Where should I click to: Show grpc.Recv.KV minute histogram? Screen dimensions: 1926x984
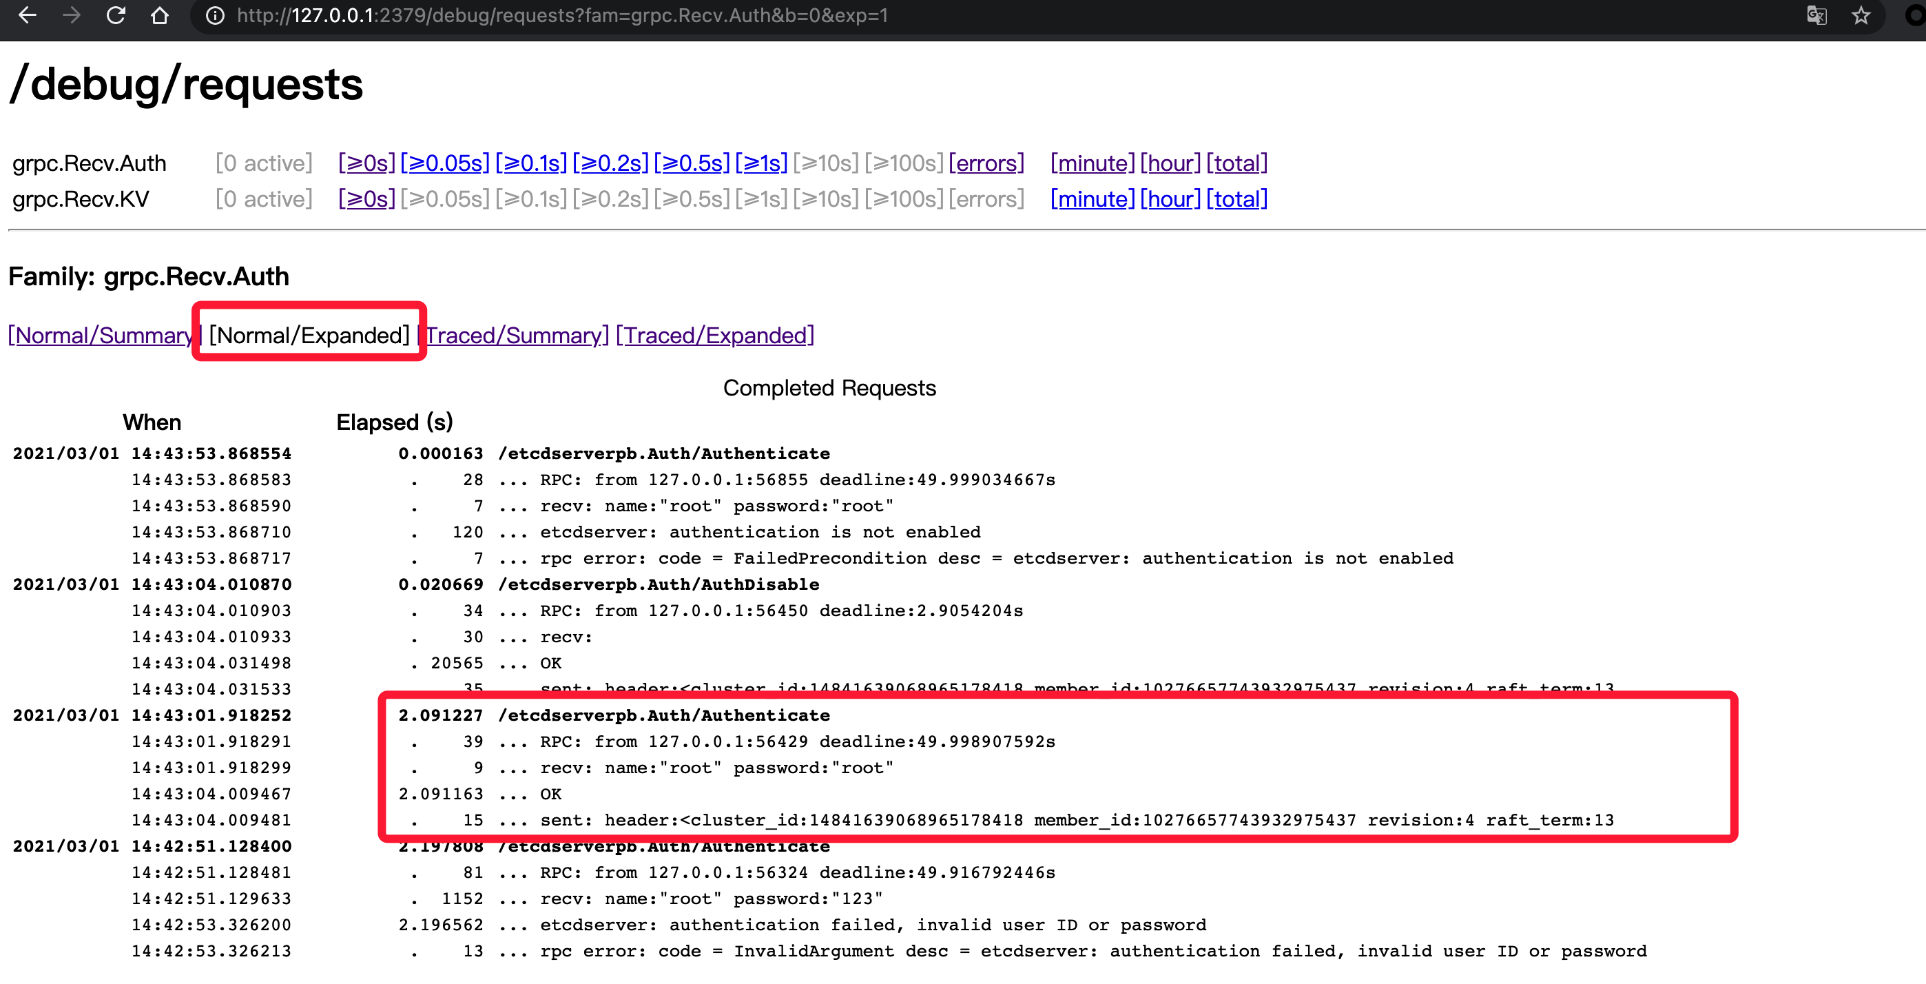click(1093, 199)
